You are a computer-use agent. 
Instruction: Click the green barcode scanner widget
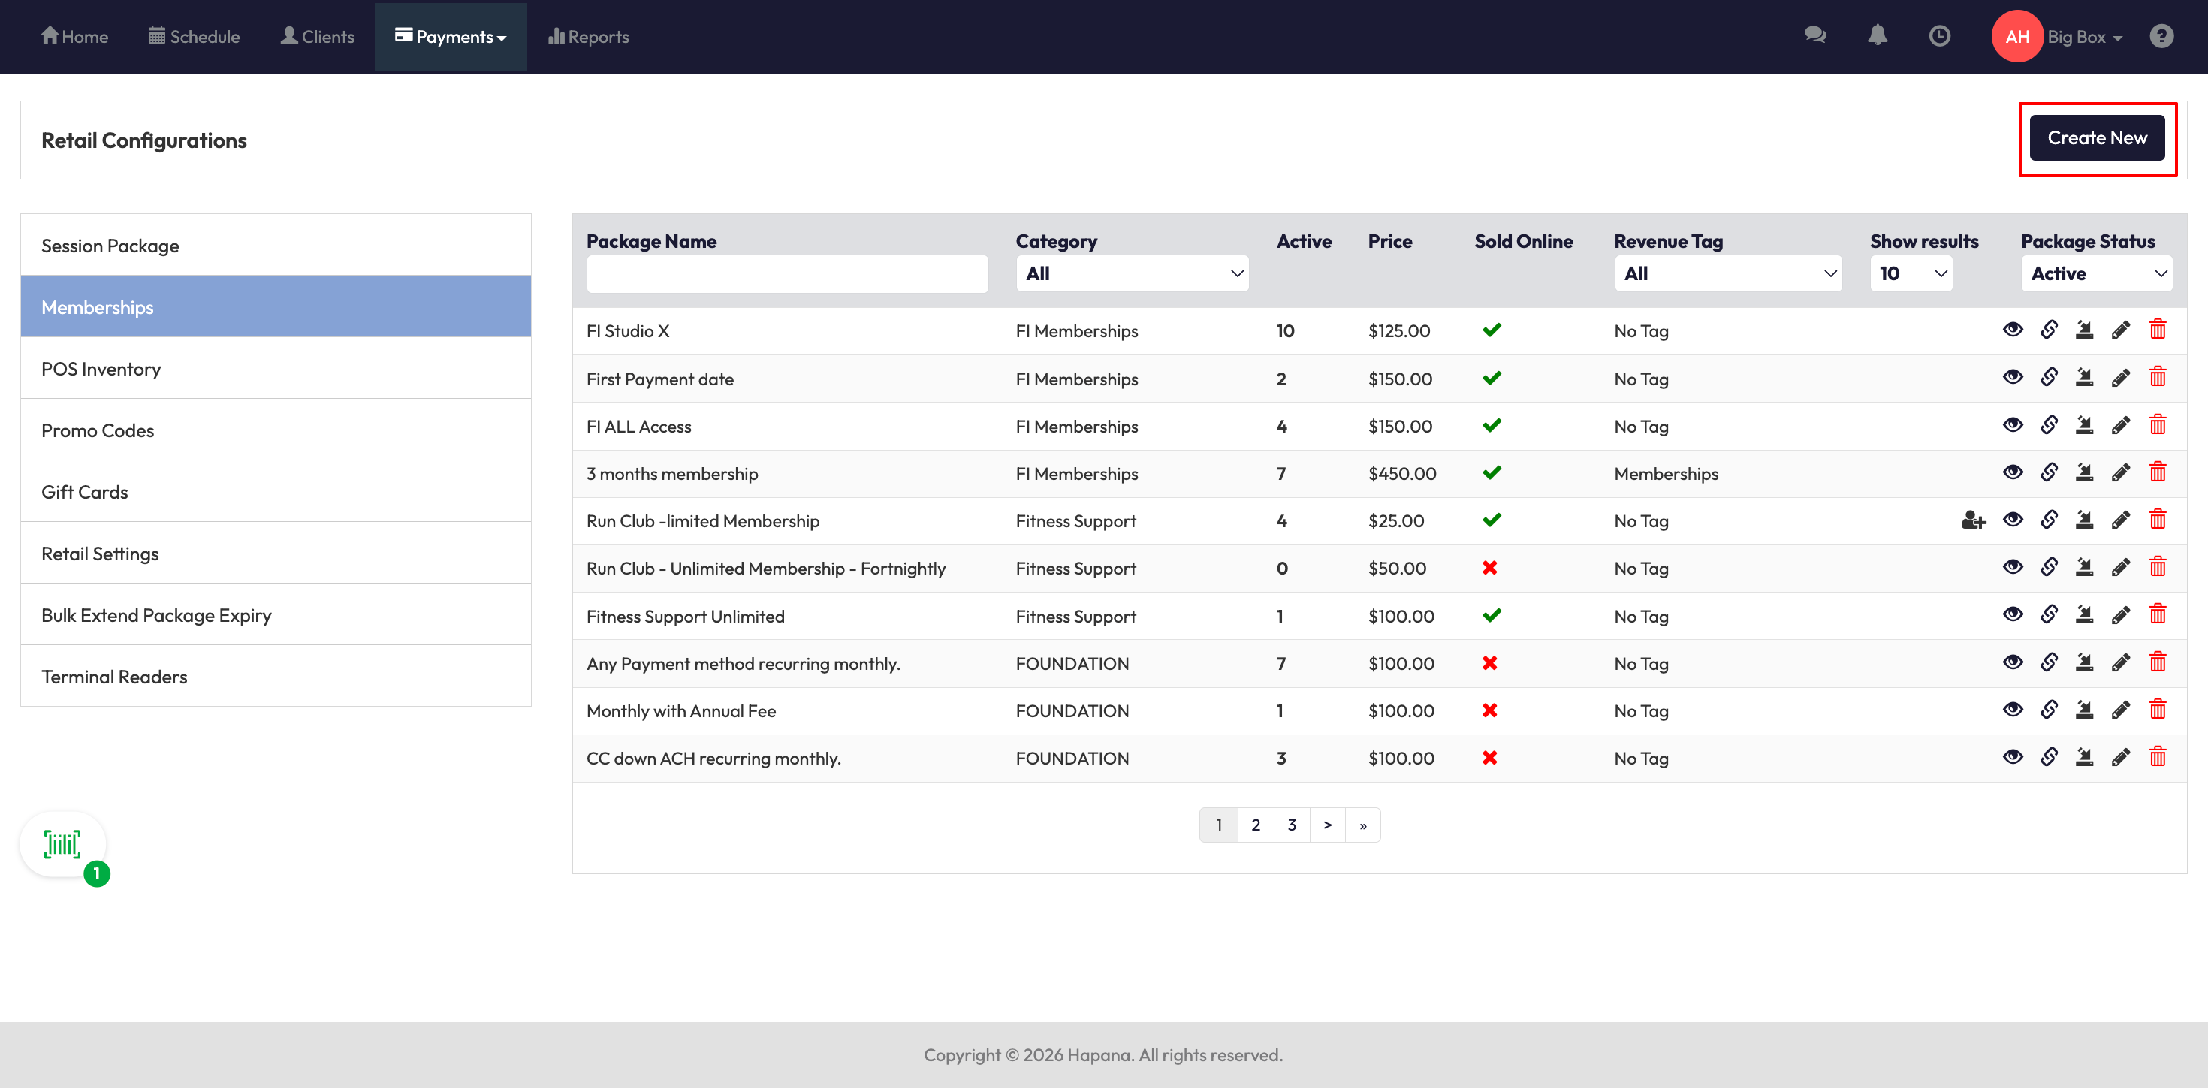62,845
